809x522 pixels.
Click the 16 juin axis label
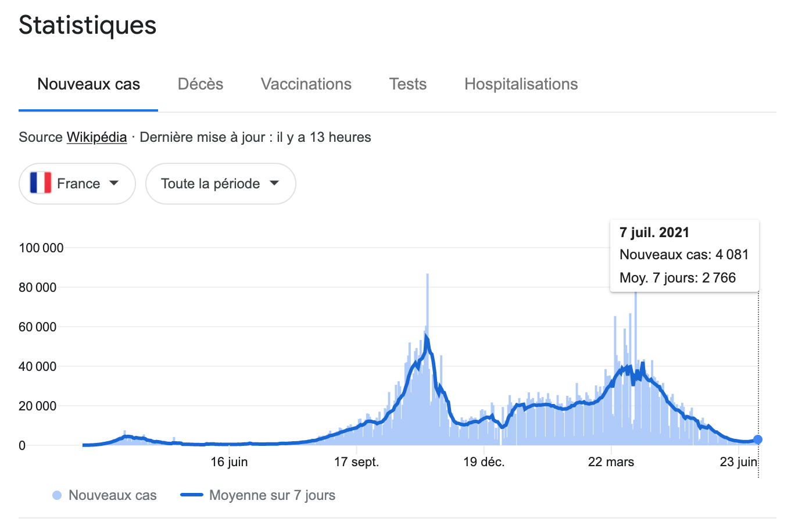tap(229, 462)
